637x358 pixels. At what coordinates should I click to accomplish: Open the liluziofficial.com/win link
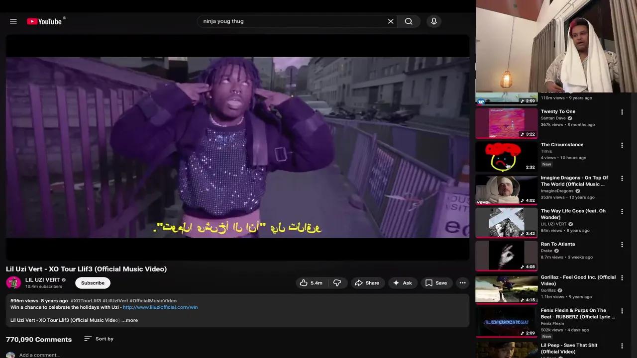point(160,307)
